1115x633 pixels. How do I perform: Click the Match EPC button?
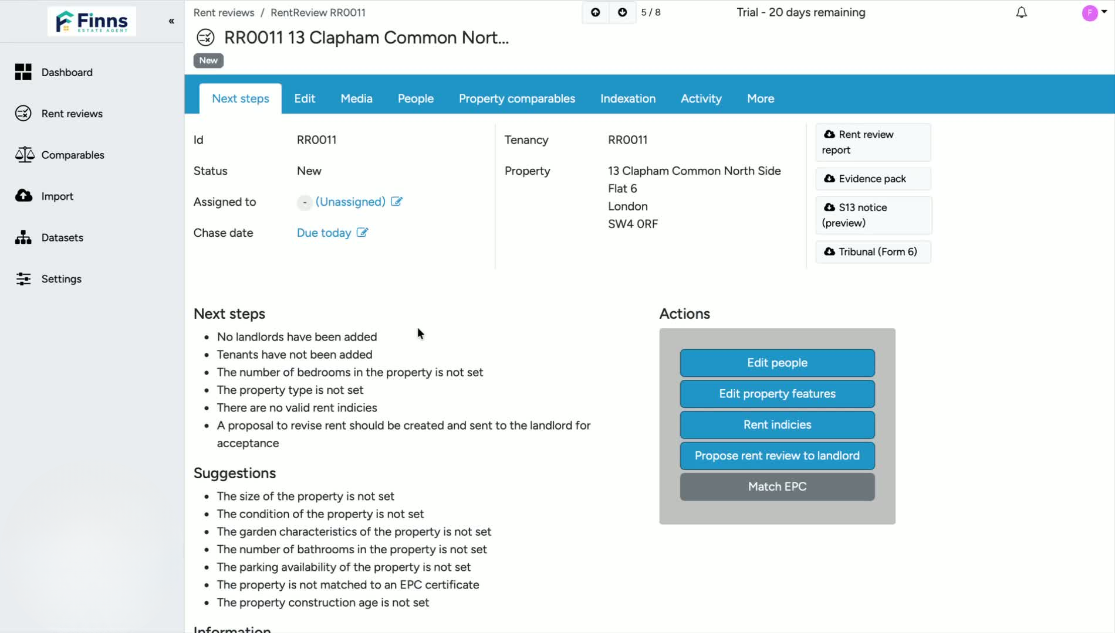tap(777, 487)
